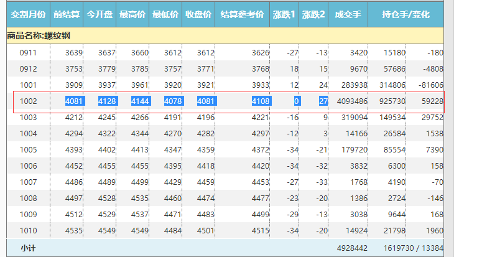Screen dimensions: 487x257
Task: Select delivery month 1002 cell
Action: point(28,101)
